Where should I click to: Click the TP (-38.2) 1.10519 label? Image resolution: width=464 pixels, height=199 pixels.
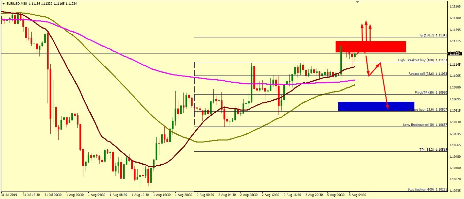click(433, 150)
